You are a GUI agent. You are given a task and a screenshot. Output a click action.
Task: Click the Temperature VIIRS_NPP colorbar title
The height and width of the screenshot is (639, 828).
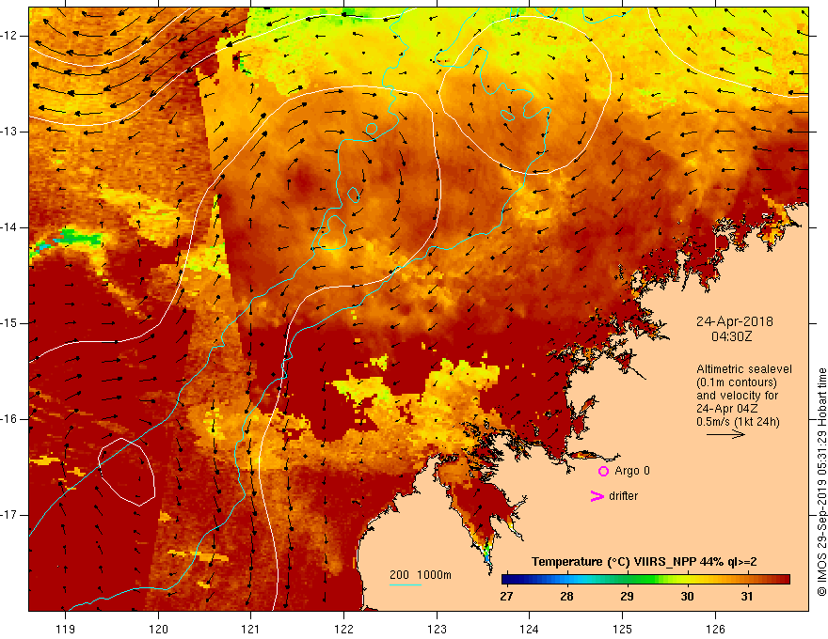[x=644, y=562]
